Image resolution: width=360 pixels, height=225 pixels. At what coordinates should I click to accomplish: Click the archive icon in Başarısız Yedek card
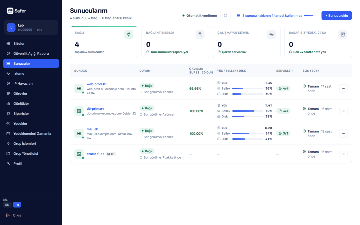point(343,34)
